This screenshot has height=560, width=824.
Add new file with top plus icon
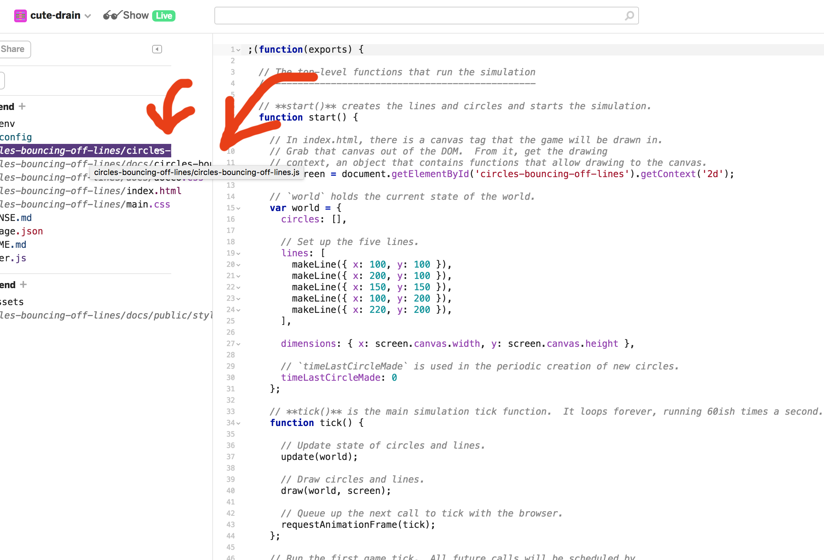click(x=22, y=106)
